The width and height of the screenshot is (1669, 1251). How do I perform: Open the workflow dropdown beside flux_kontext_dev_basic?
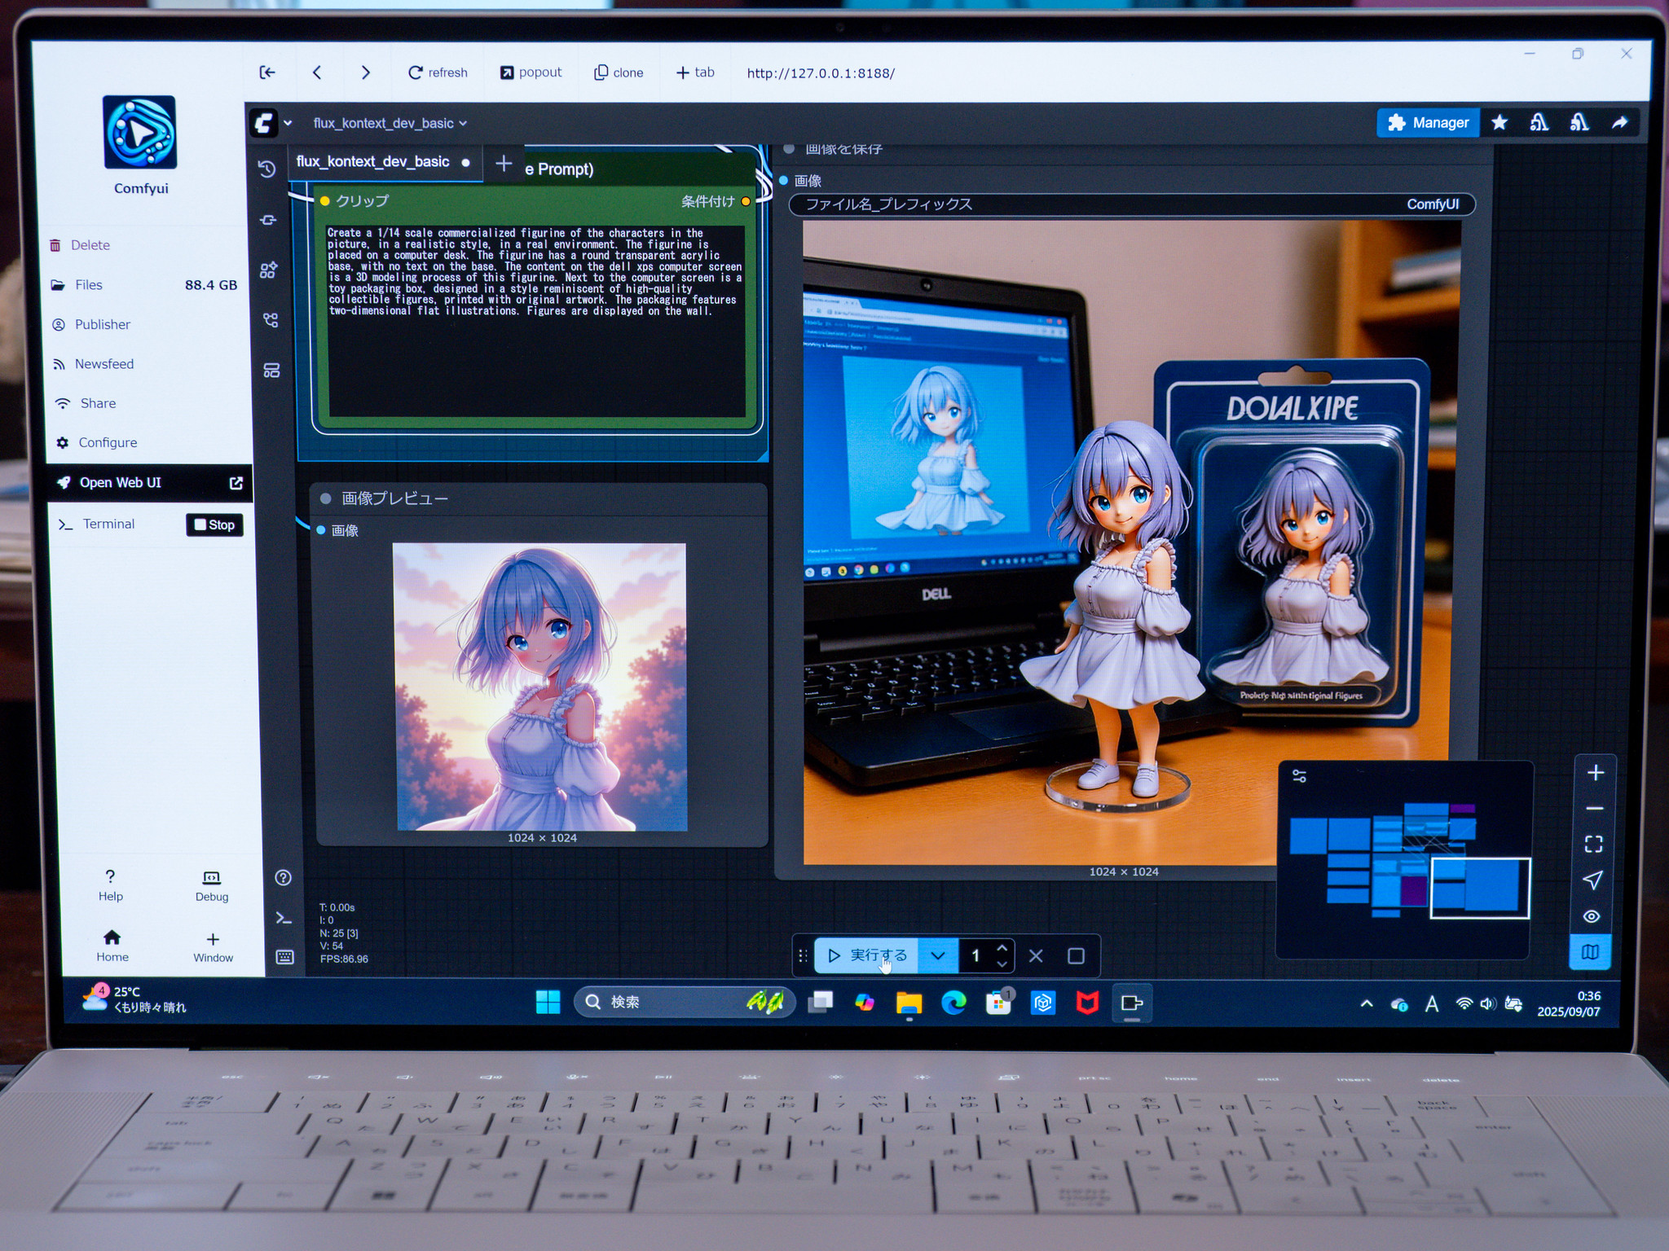463,123
